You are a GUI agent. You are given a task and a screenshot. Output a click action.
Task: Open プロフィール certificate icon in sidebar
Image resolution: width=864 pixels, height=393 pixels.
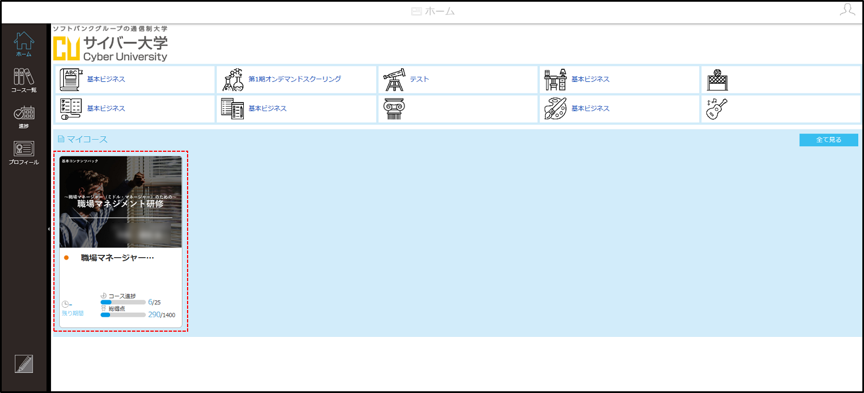point(24,153)
